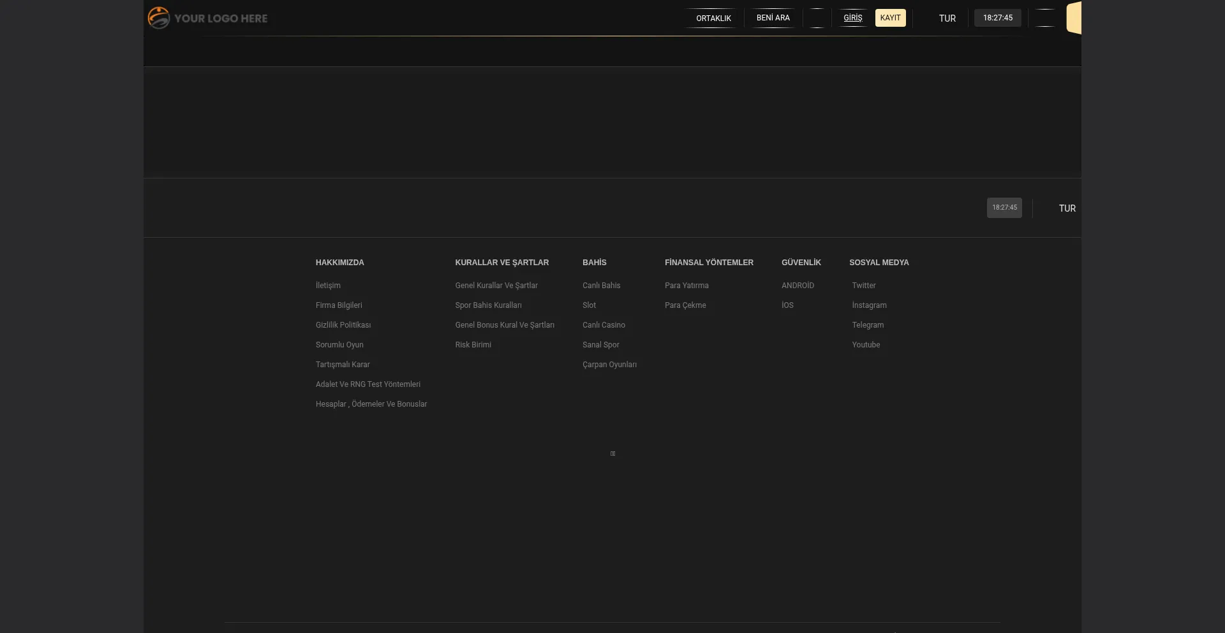Open the ORTAKLIK menu item
The image size is (1225, 633).
[713, 18]
